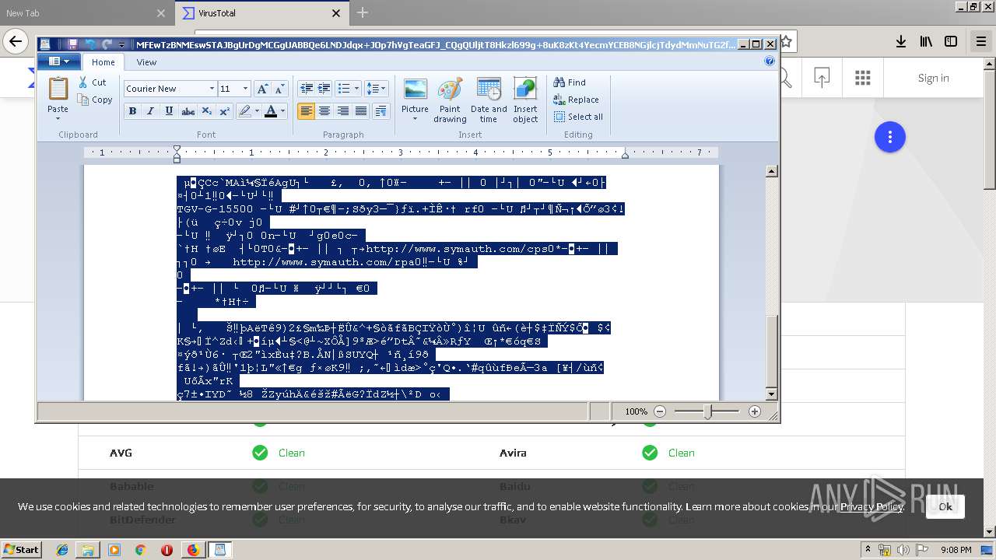996x560 pixels.
Task: Toggle italic formatting
Action: (150, 111)
